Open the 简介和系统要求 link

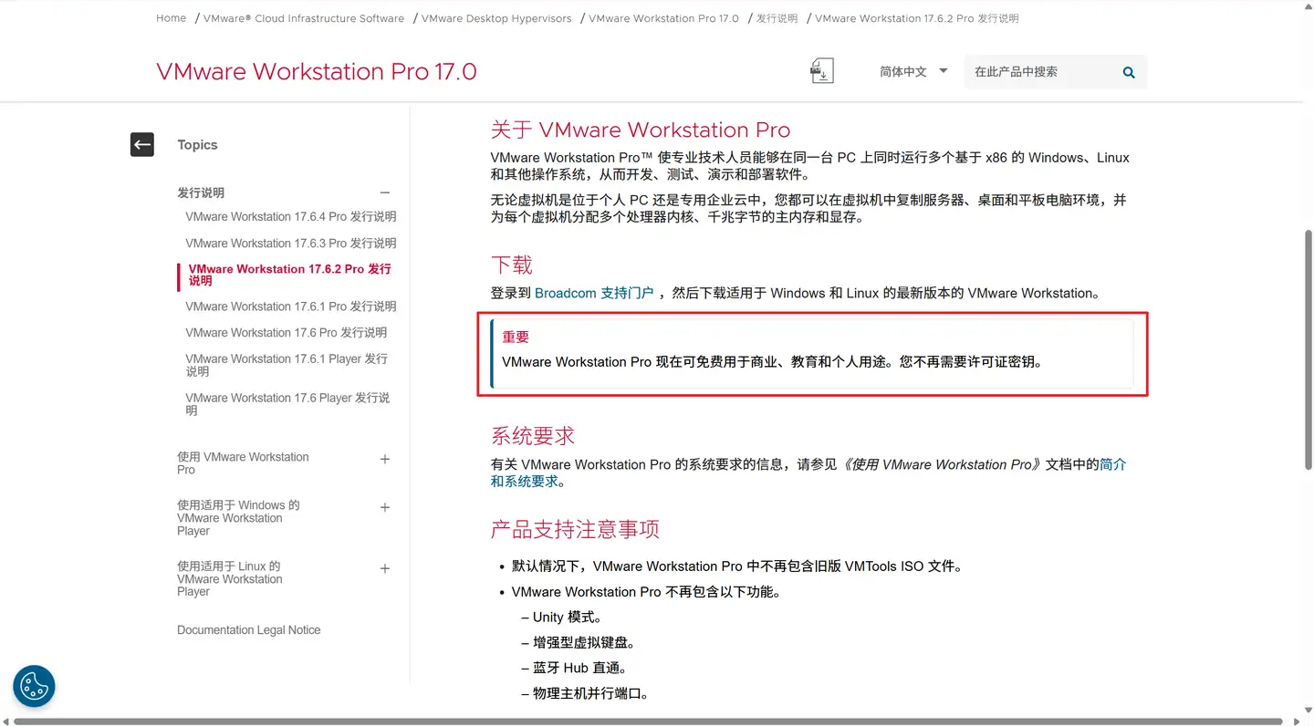tap(808, 473)
